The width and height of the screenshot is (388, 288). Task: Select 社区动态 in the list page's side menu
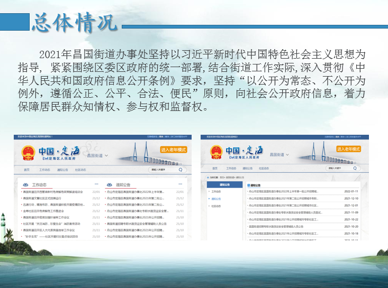coord(217,206)
